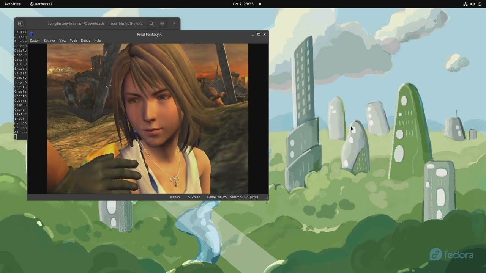Viewport: 486px width, 273px height.
Task: Click the power icon in the system tray
Action: [480, 4]
